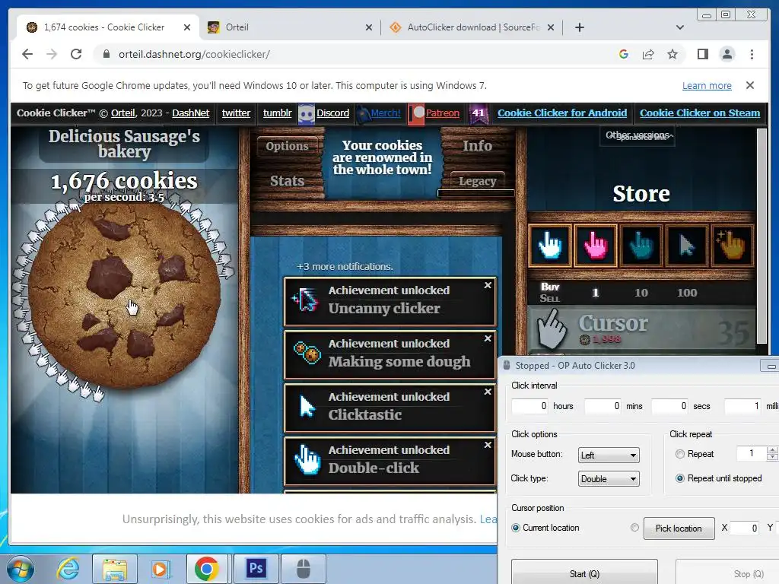Screen dimensions: 779x584
Task: Open the Uncanny clicker achievement icon
Action: [306, 300]
